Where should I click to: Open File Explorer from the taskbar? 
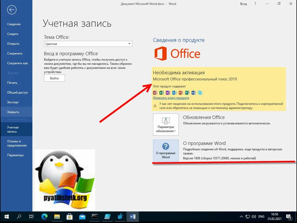(57, 216)
